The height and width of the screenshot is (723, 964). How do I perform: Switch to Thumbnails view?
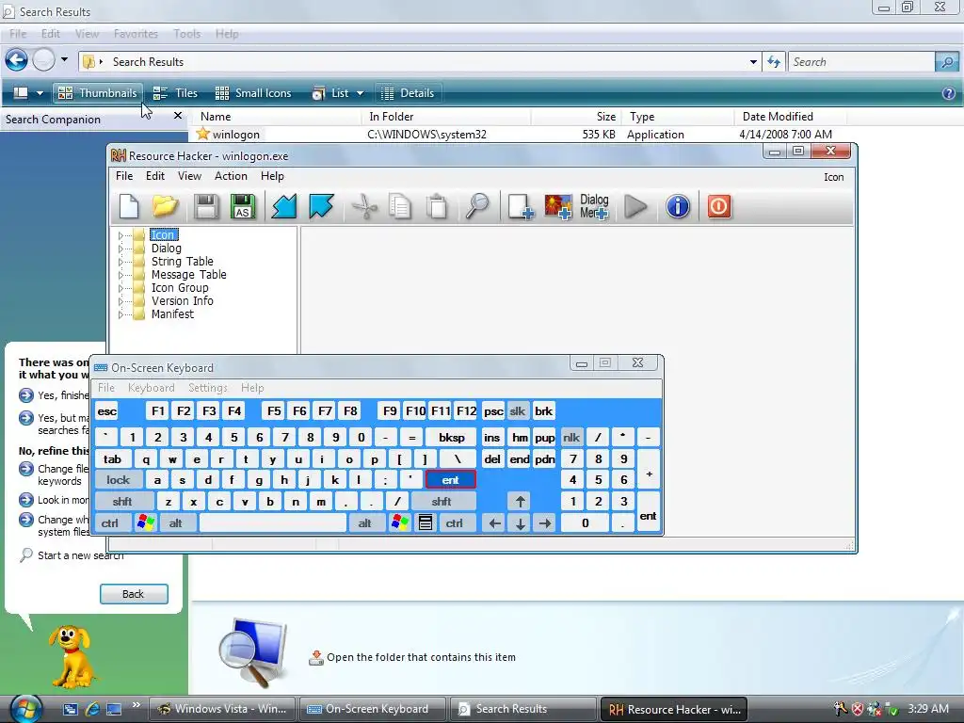[x=98, y=93]
